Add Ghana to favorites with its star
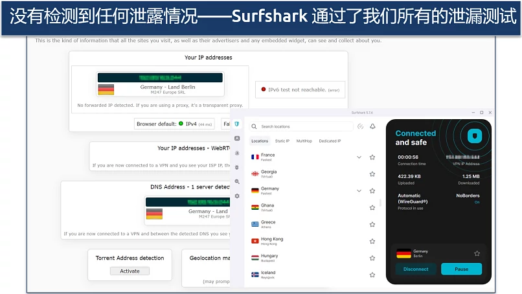This screenshot has height=294, width=522. 372,207
